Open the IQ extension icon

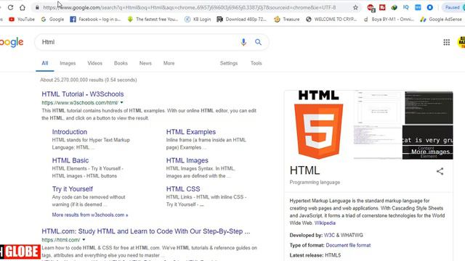(406, 7)
